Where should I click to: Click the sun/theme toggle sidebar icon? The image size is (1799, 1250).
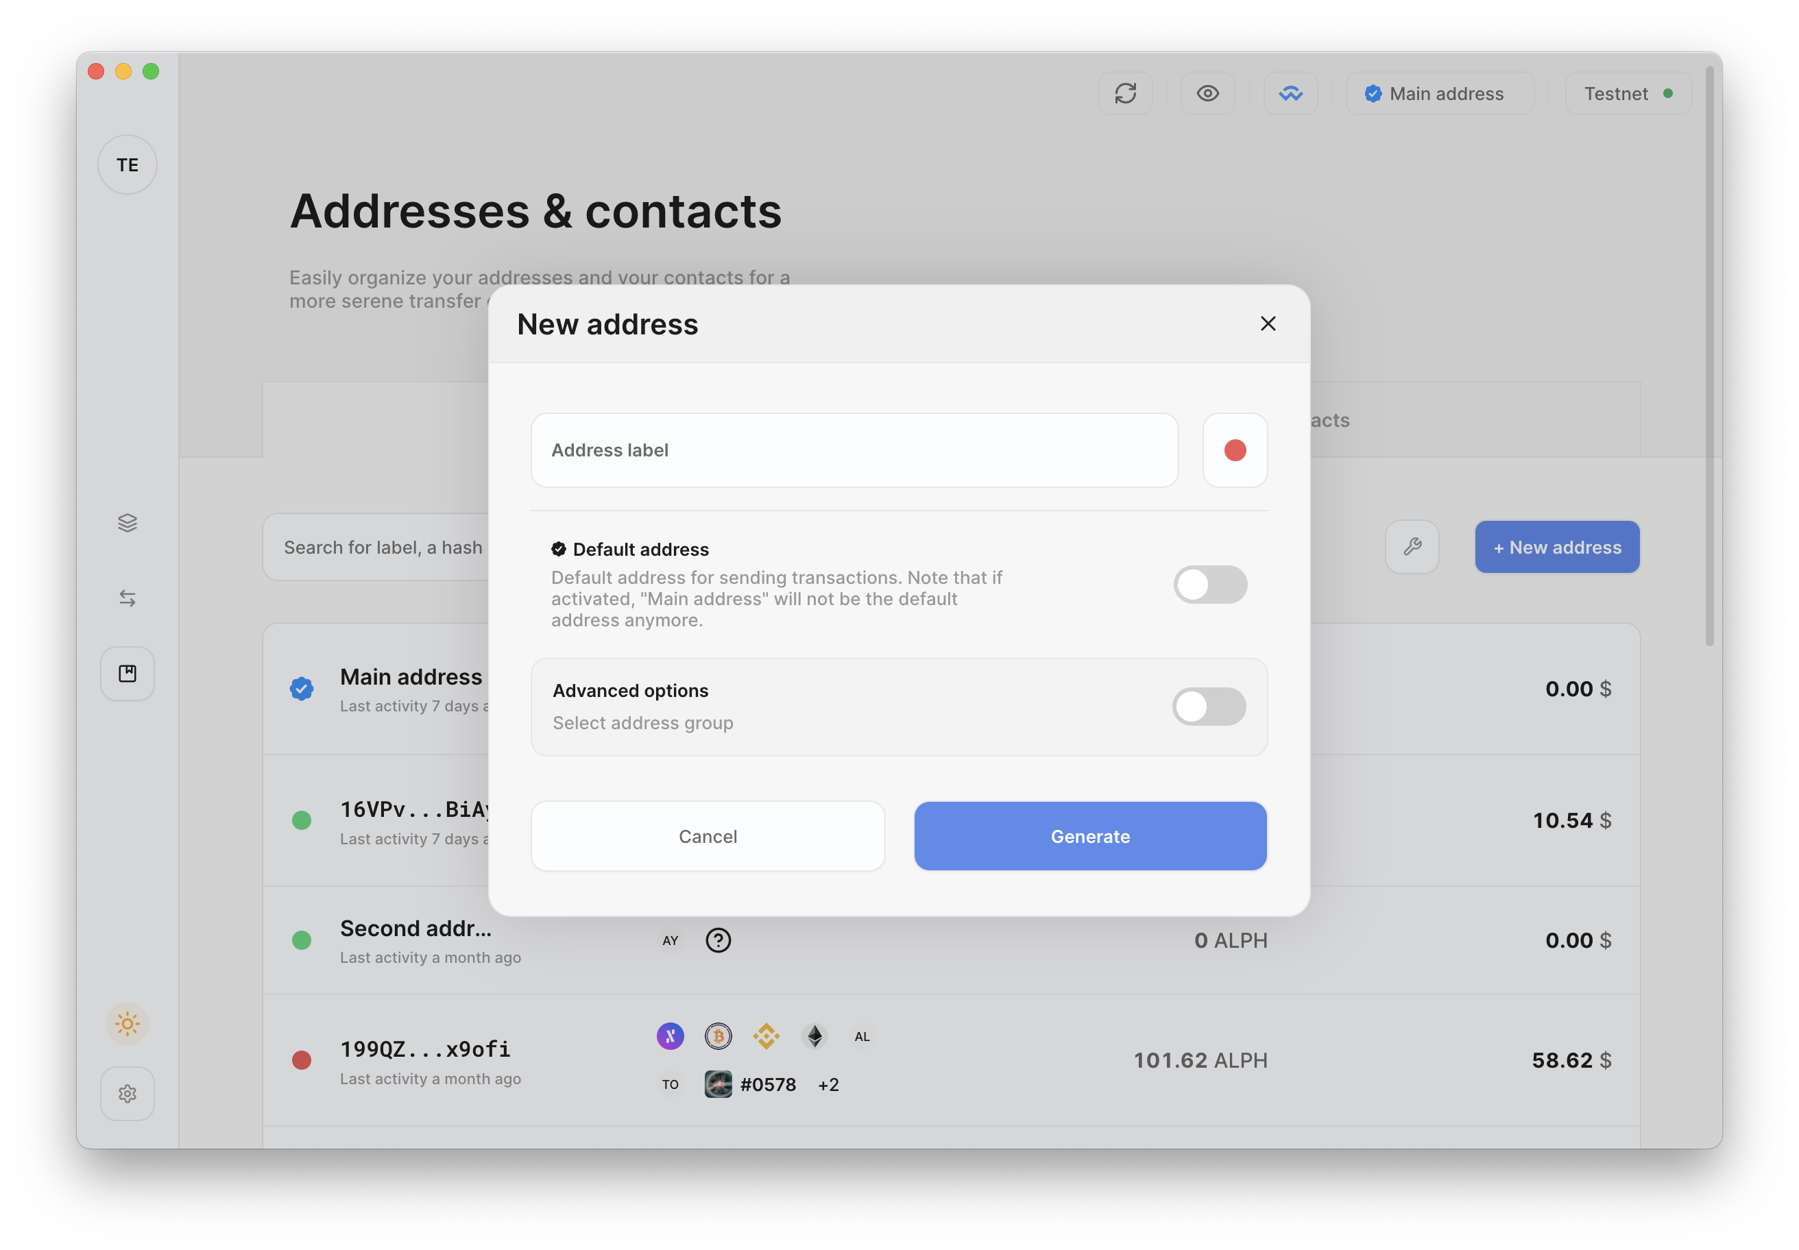pos(128,1022)
